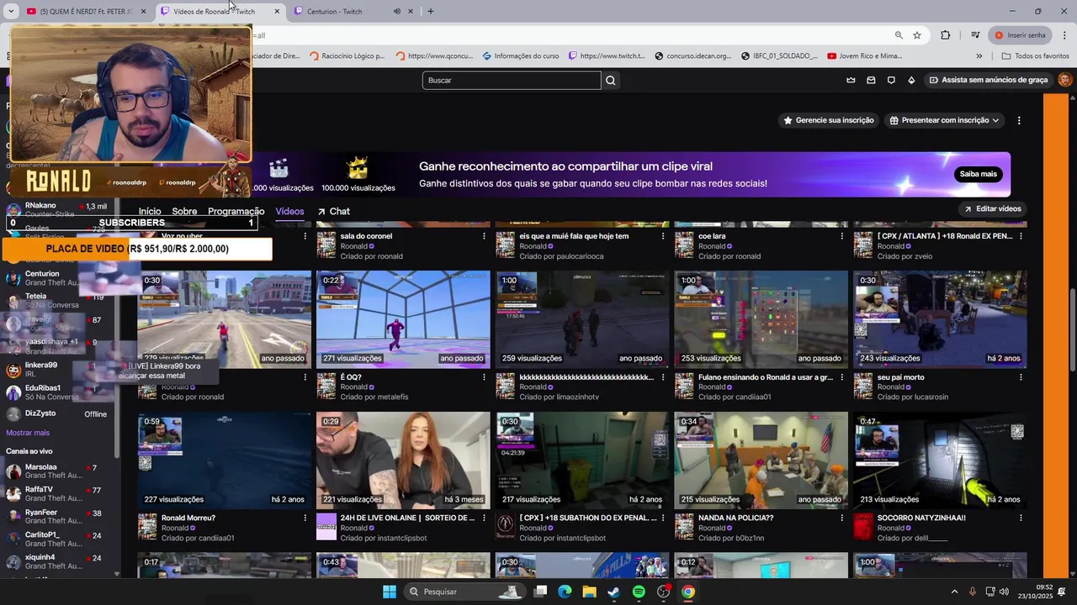Open the Twitch user avatar menu

click(x=1064, y=80)
